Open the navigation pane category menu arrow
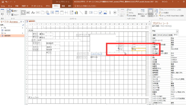 pyautogui.click(x=21, y=22)
